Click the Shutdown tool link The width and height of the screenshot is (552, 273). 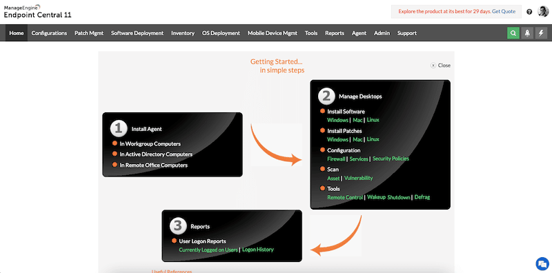(399, 197)
